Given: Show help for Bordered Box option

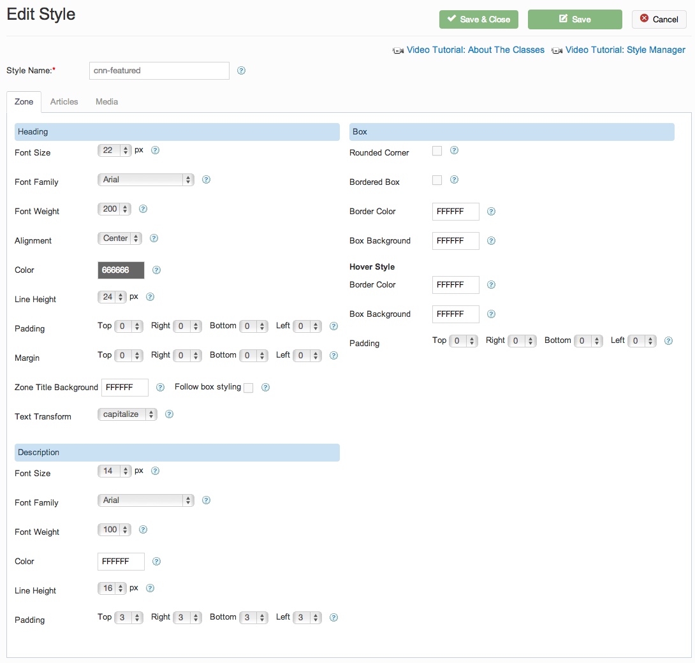Looking at the screenshot, I should [x=455, y=180].
